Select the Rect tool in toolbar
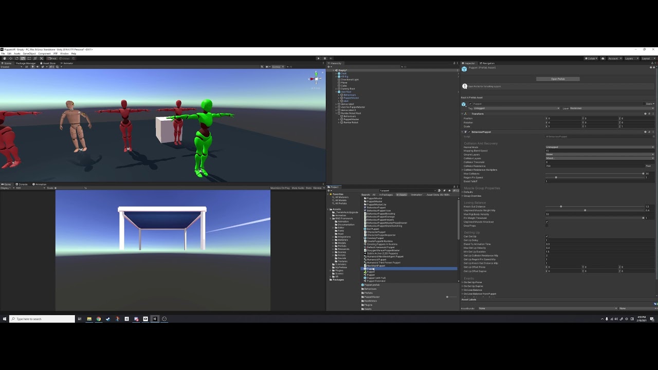This screenshot has width=658, height=370. point(29,59)
